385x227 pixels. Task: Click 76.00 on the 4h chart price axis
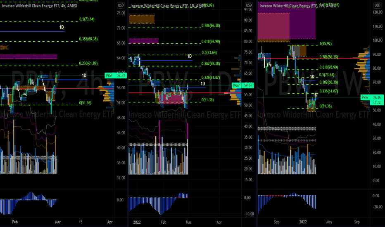click(121, 13)
